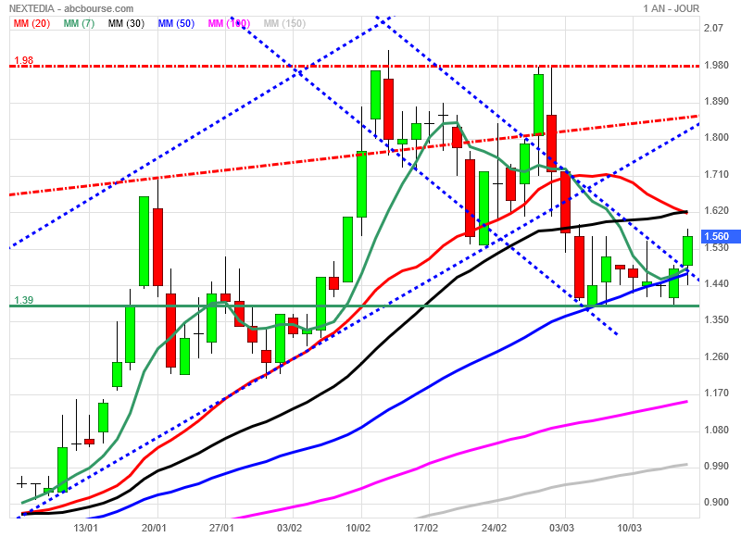Click the 1.39 support level label
The image size is (741, 537).
pyautogui.click(x=24, y=300)
